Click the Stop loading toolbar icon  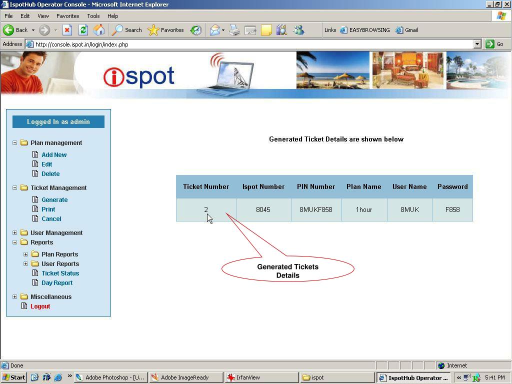click(67, 30)
